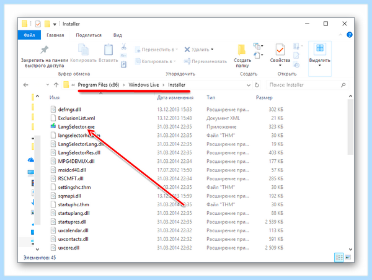Click the Installer breadcrumb segment
This screenshot has width=372, height=280.
[177, 85]
